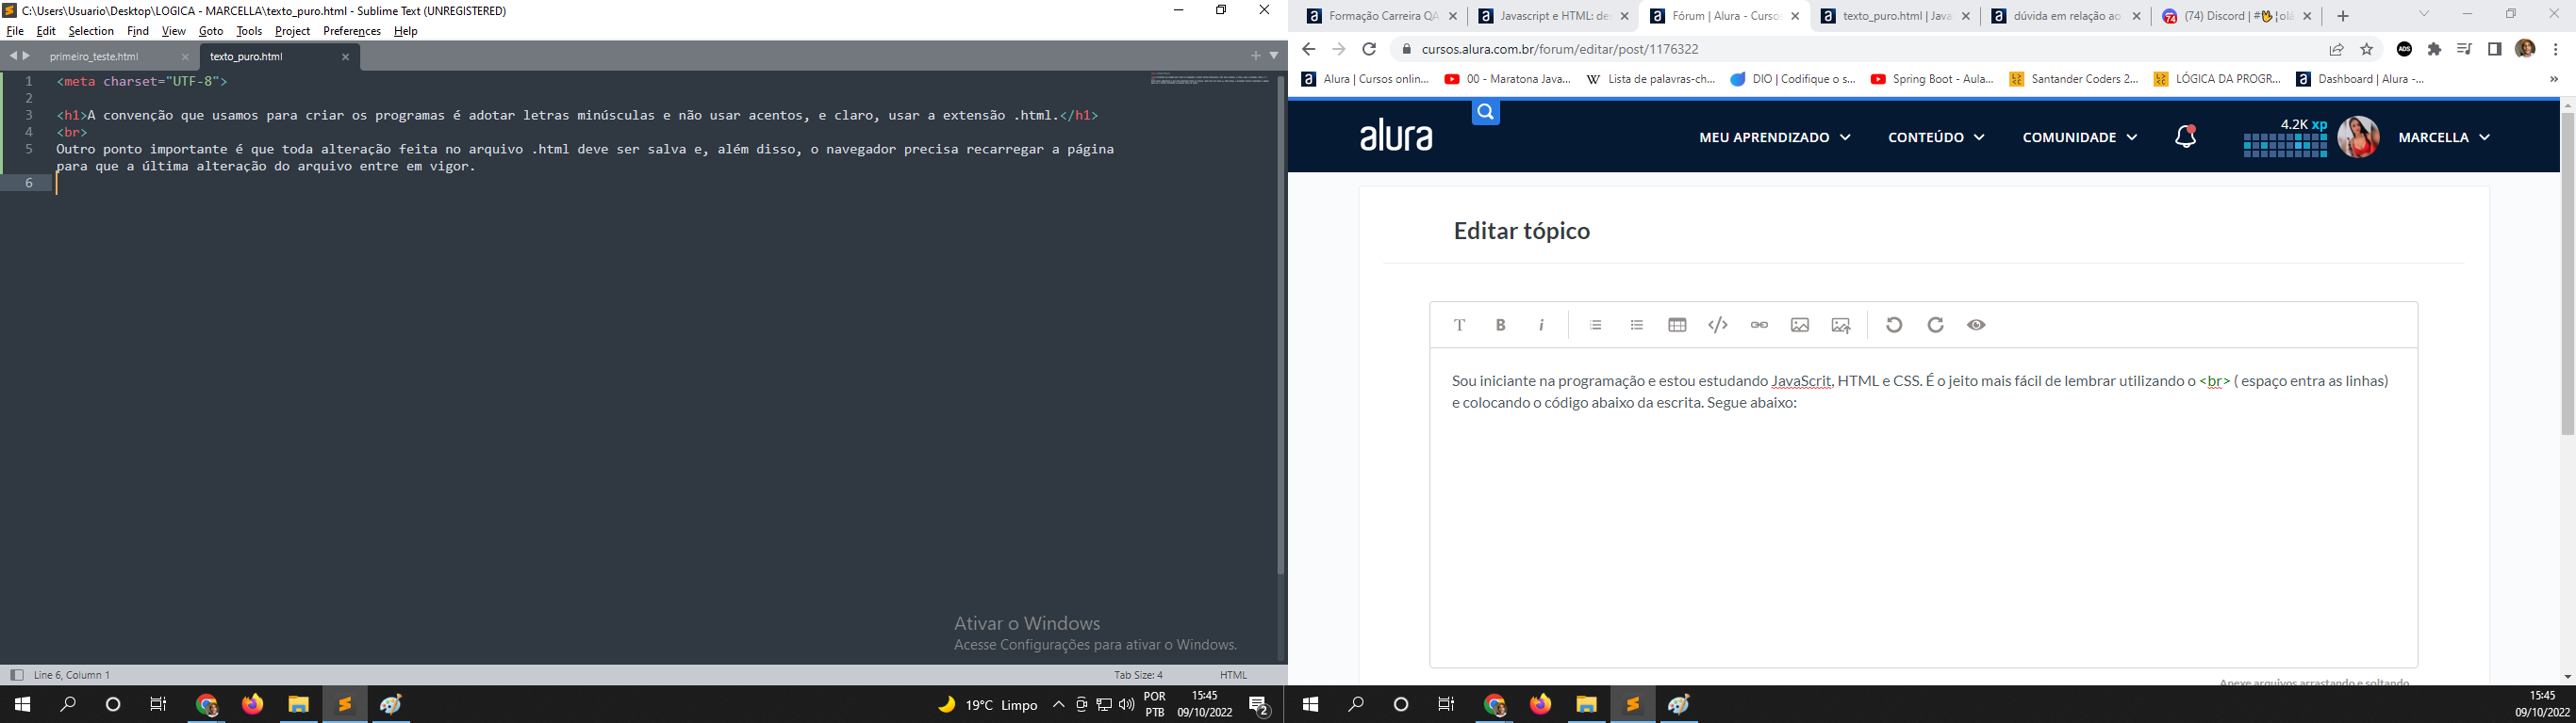The image size is (2576, 723).
Task: Open Sublime Text Goto menu
Action: click(211, 31)
